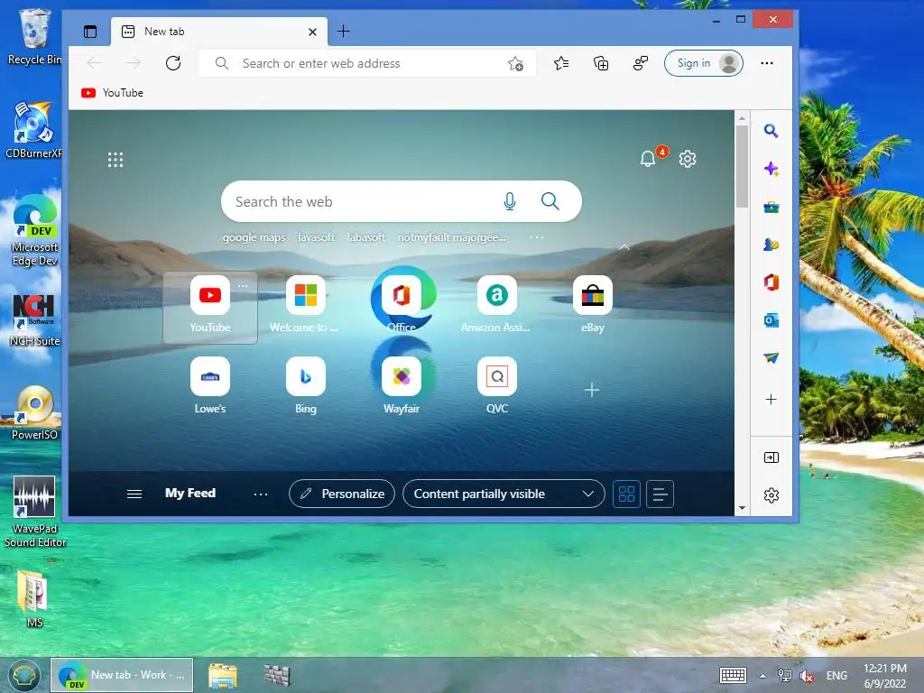Open the eBay quick link tile

pos(592,305)
